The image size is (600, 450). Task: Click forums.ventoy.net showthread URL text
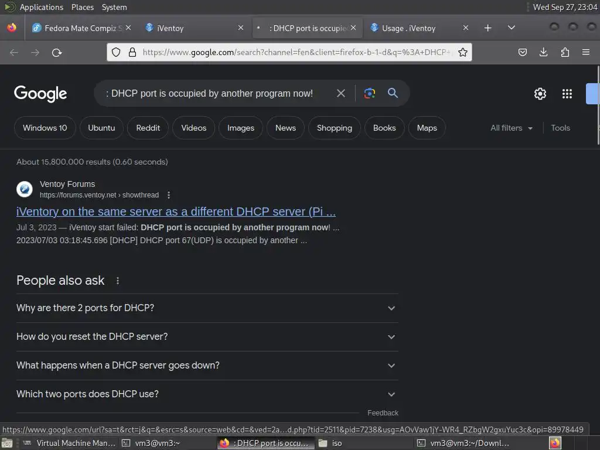point(99,195)
